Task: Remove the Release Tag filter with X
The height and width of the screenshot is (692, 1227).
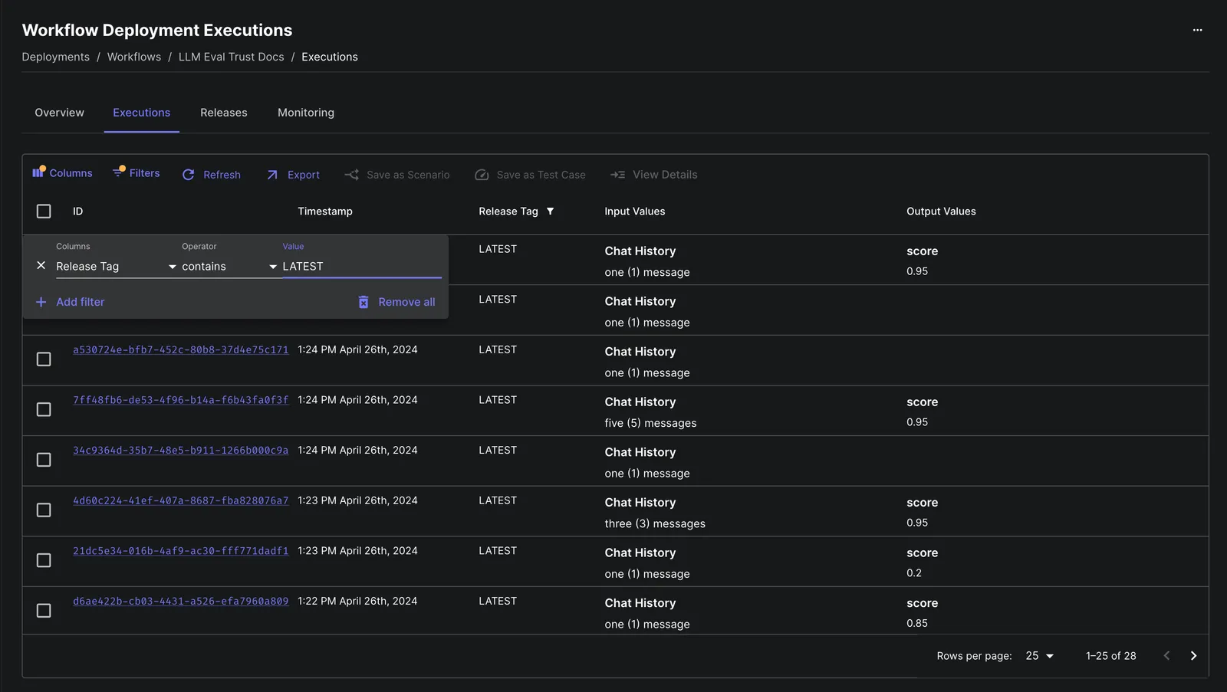Action: 41,265
